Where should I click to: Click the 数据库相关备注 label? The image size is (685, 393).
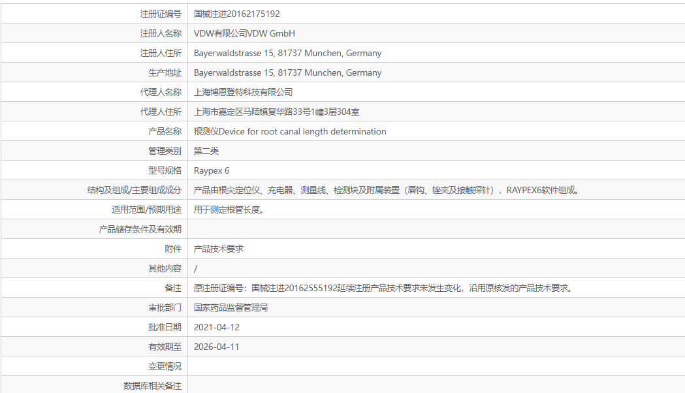point(152,386)
